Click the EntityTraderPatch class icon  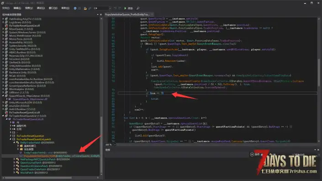17,143
